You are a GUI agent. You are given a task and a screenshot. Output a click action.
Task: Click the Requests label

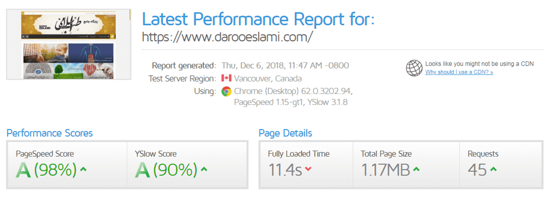coord(483,154)
